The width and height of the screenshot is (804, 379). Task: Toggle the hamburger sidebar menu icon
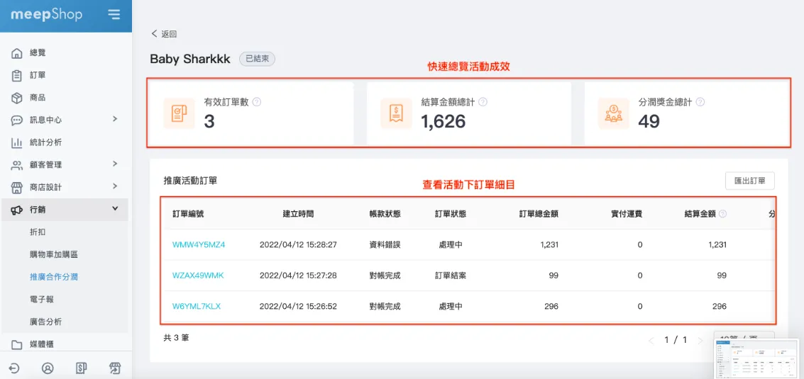click(114, 15)
